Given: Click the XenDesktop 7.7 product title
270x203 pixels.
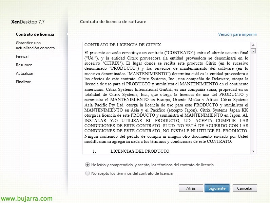Looking at the screenshot, I should tap(28, 22).
